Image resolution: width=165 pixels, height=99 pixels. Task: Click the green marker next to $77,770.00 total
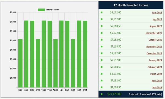point(101,94)
